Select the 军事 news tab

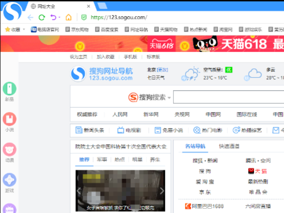pyautogui.click(x=102, y=160)
